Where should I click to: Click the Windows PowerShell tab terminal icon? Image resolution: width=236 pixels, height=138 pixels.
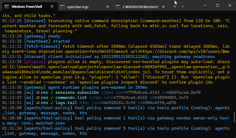tap(7, 7)
